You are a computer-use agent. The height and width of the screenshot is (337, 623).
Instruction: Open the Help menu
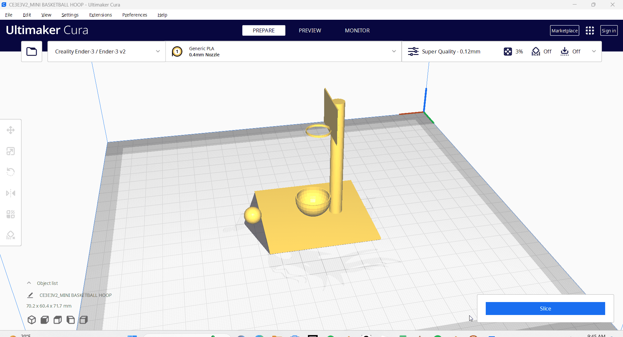coord(162,15)
